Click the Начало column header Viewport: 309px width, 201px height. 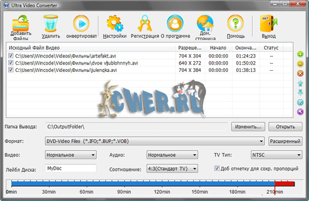coord(218,47)
